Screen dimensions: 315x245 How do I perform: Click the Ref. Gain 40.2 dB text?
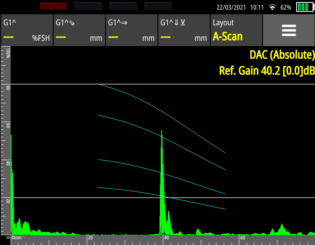tap(267, 70)
